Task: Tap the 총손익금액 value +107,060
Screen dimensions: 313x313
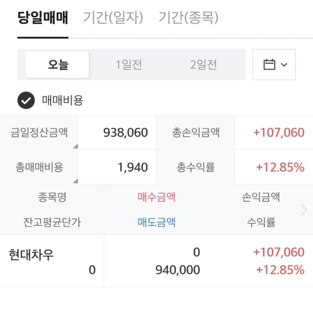Action: tap(278, 133)
